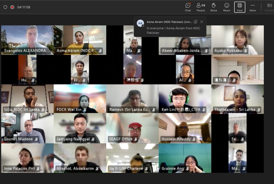Select the SEAGF Office video tile
The width and height of the screenshot is (274, 184).
click(132, 128)
